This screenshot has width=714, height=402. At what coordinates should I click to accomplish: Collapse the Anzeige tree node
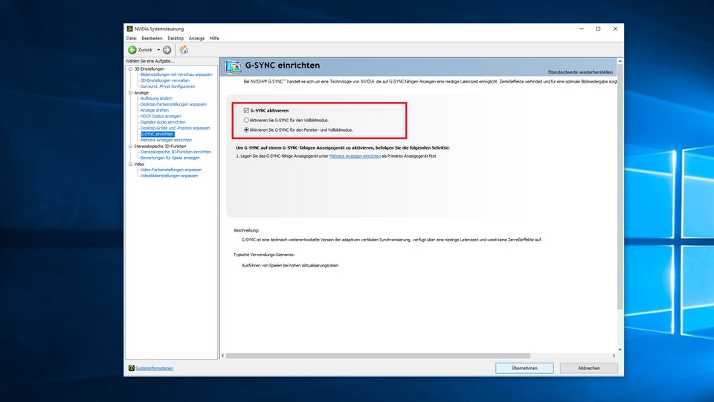coord(130,92)
